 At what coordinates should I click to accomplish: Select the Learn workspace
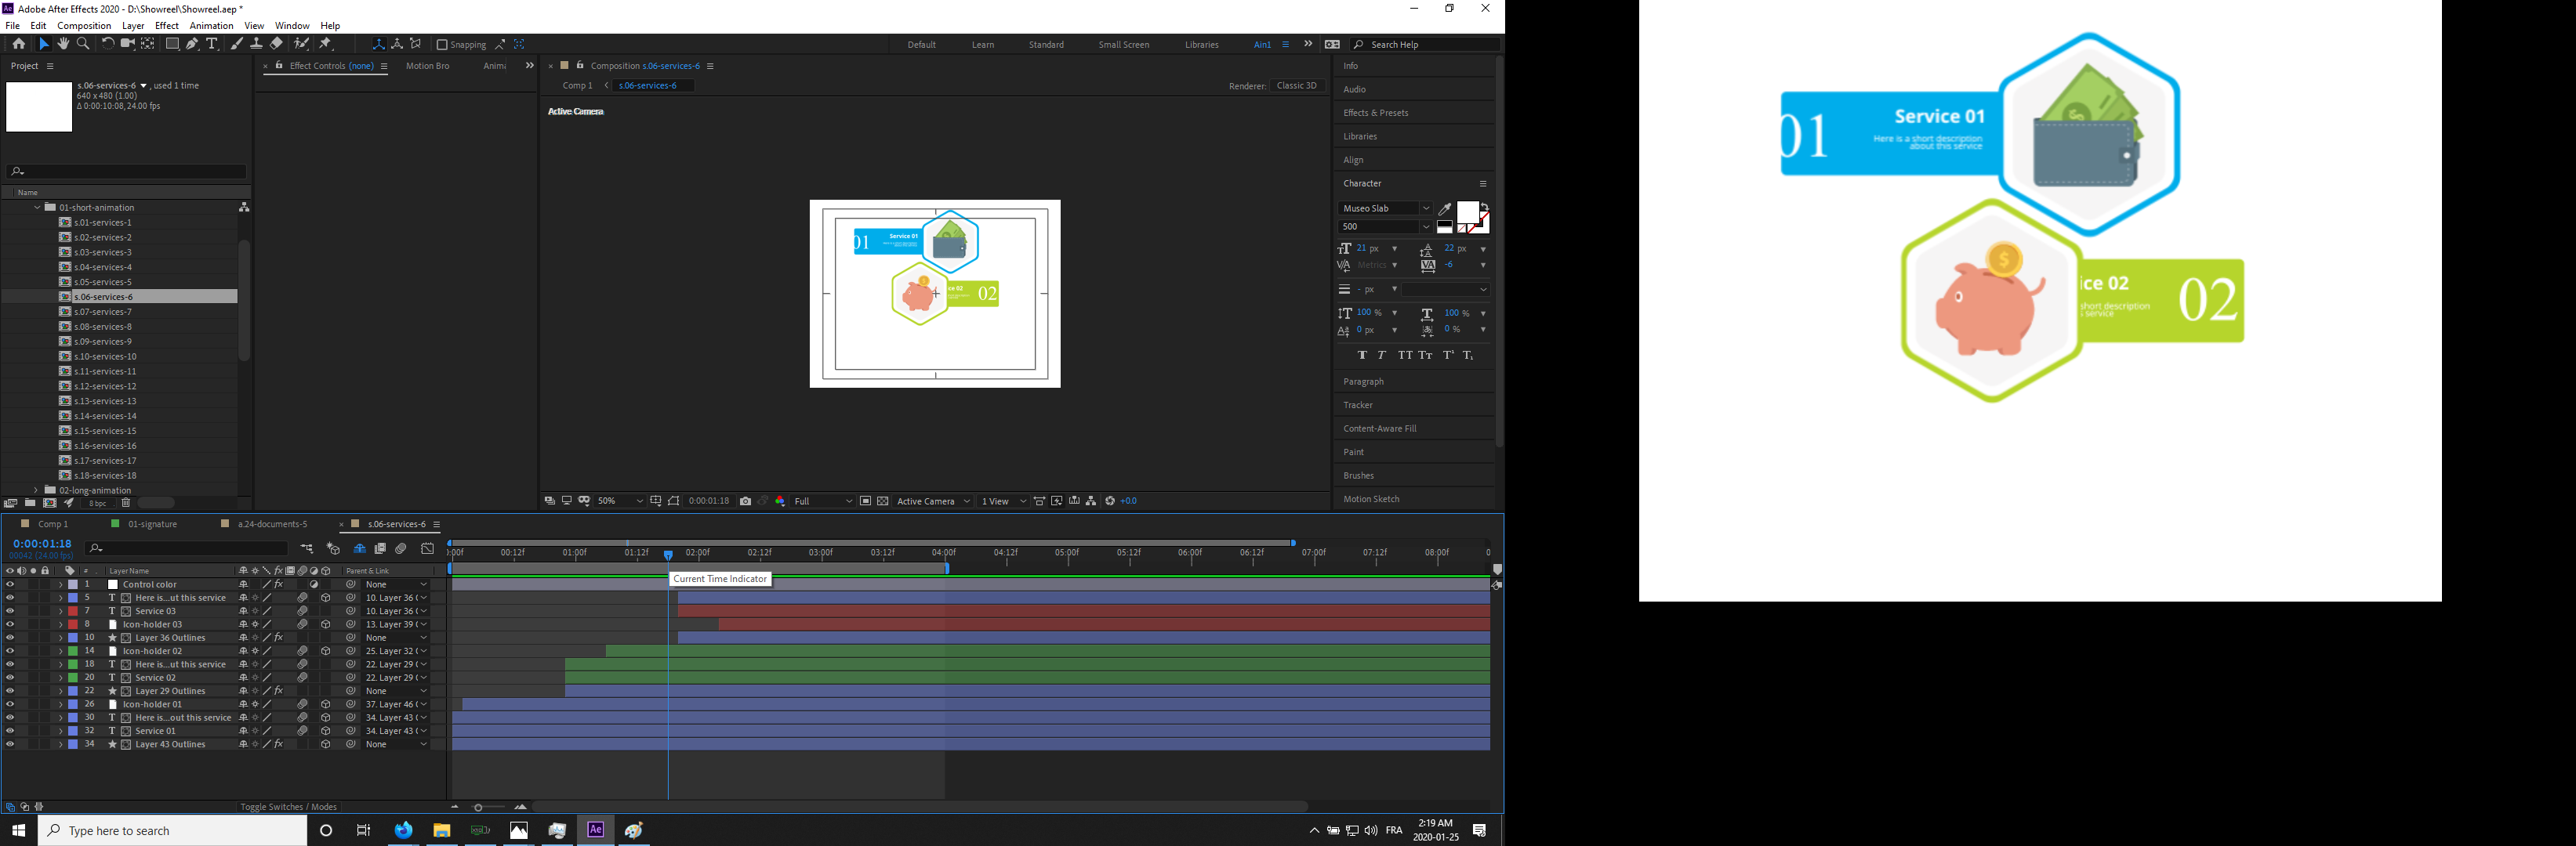coord(983,45)
